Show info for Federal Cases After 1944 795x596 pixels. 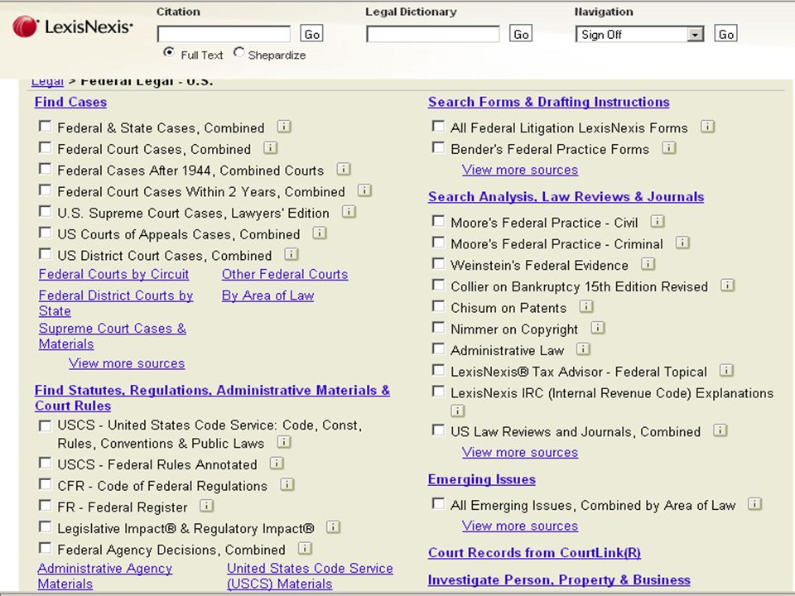point(343,169)
